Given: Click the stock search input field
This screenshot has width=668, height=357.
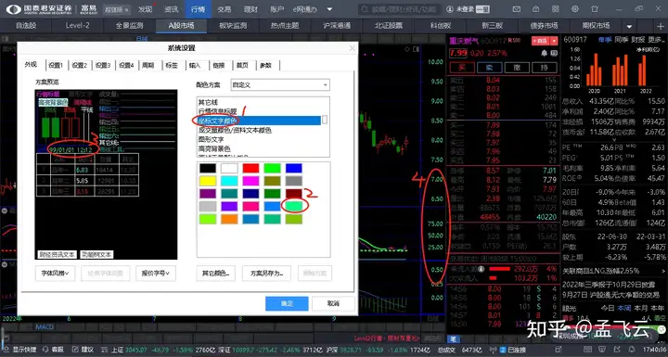Looking at the screenshot, I should 399,9.
